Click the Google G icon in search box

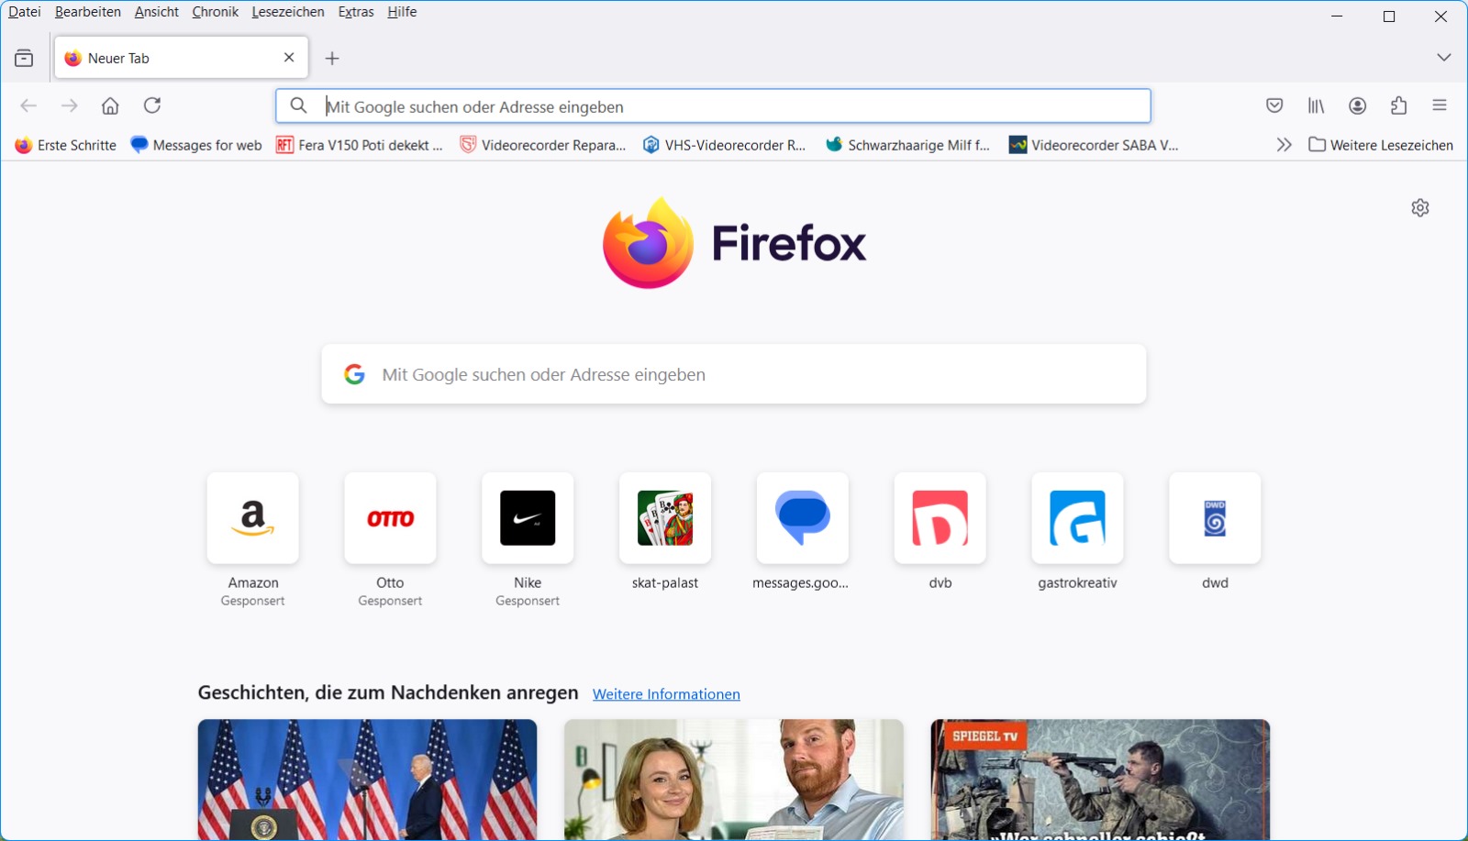[354, 374]
